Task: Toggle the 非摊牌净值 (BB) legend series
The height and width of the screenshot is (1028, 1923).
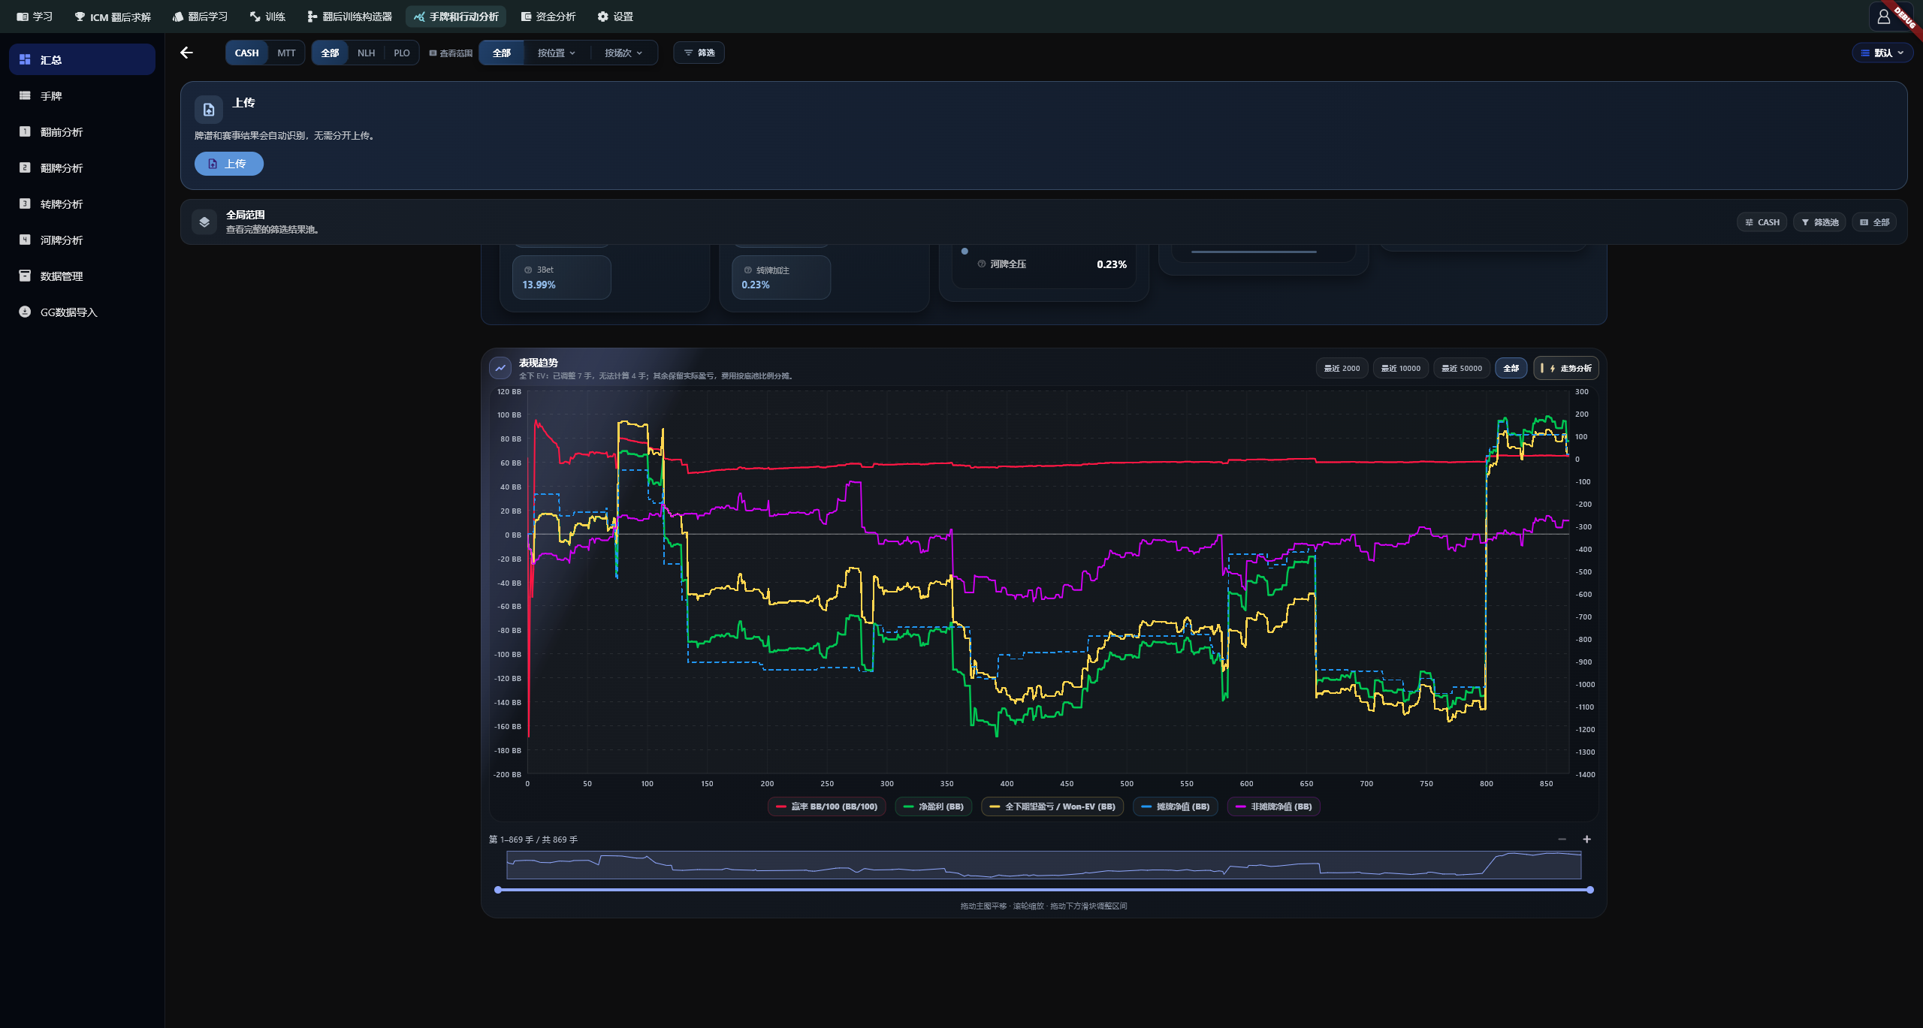Action: tap(1274, 806)
